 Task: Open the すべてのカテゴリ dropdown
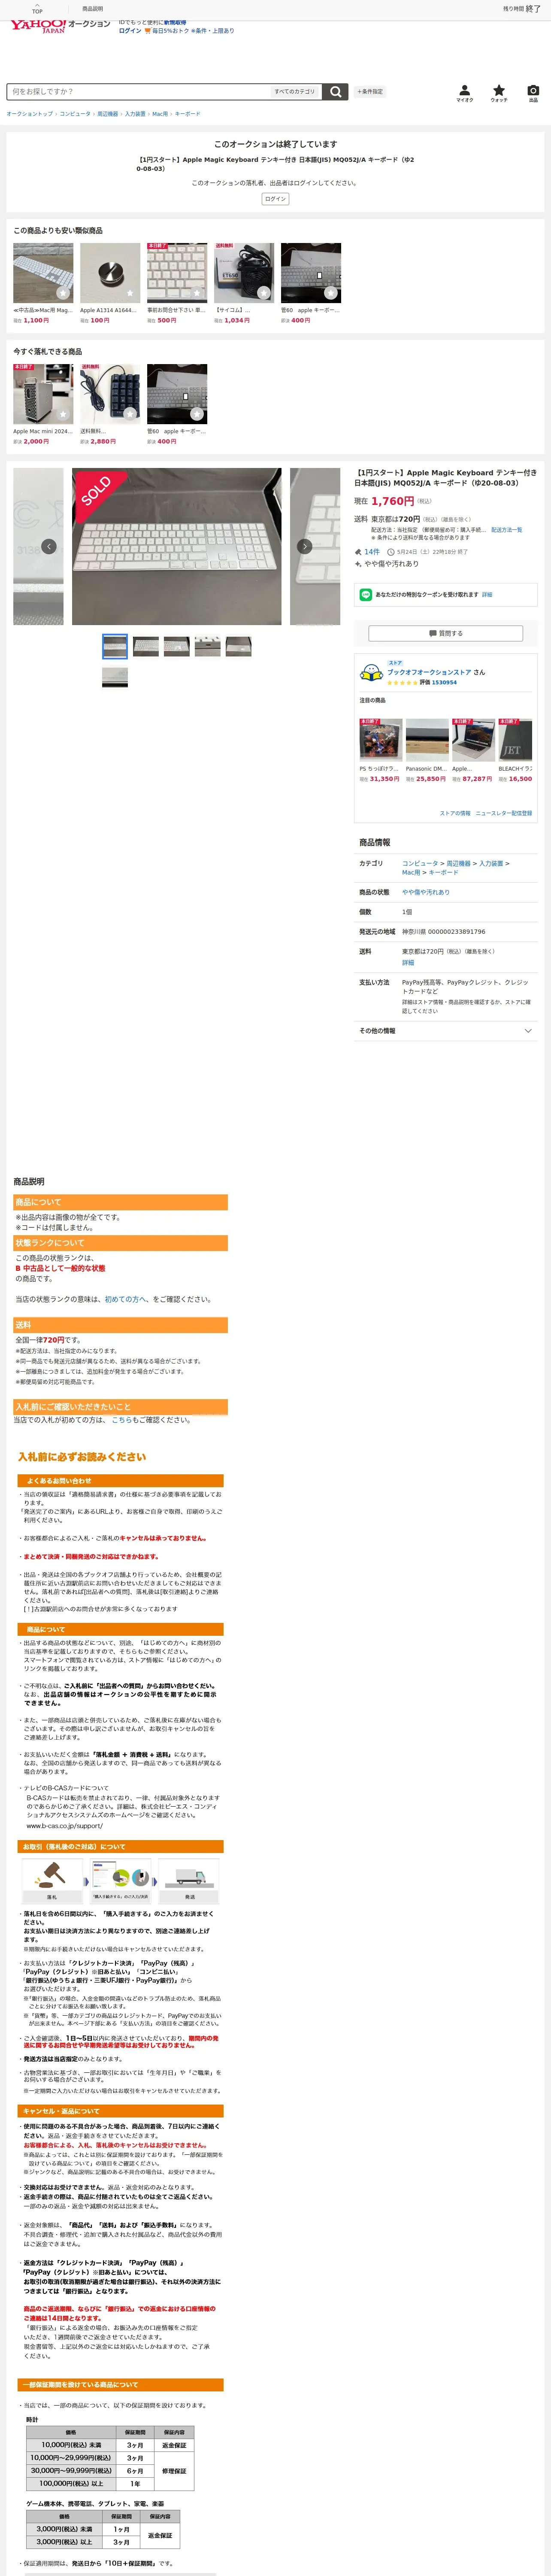tap(295, 91)
